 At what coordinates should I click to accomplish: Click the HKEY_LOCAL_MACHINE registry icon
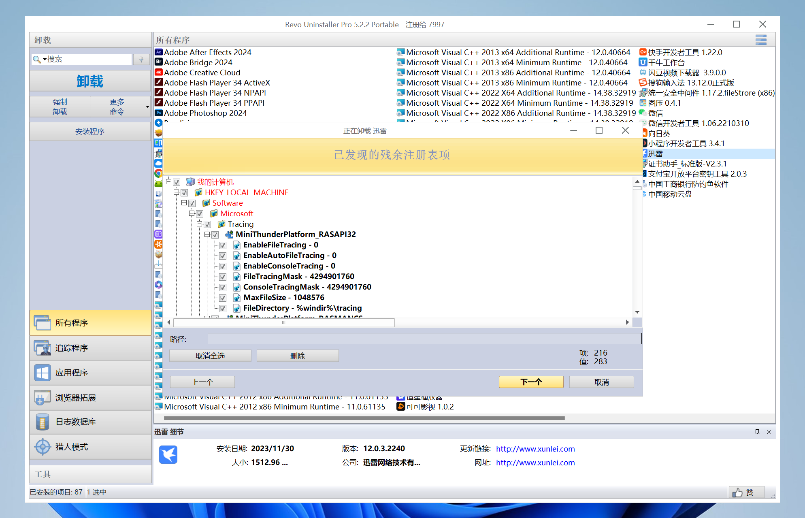point(198,193)
